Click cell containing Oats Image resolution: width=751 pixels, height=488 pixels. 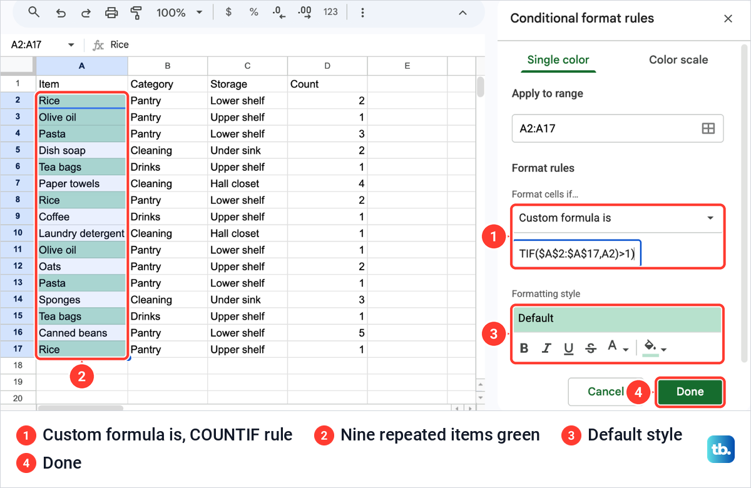click(82, 267)
